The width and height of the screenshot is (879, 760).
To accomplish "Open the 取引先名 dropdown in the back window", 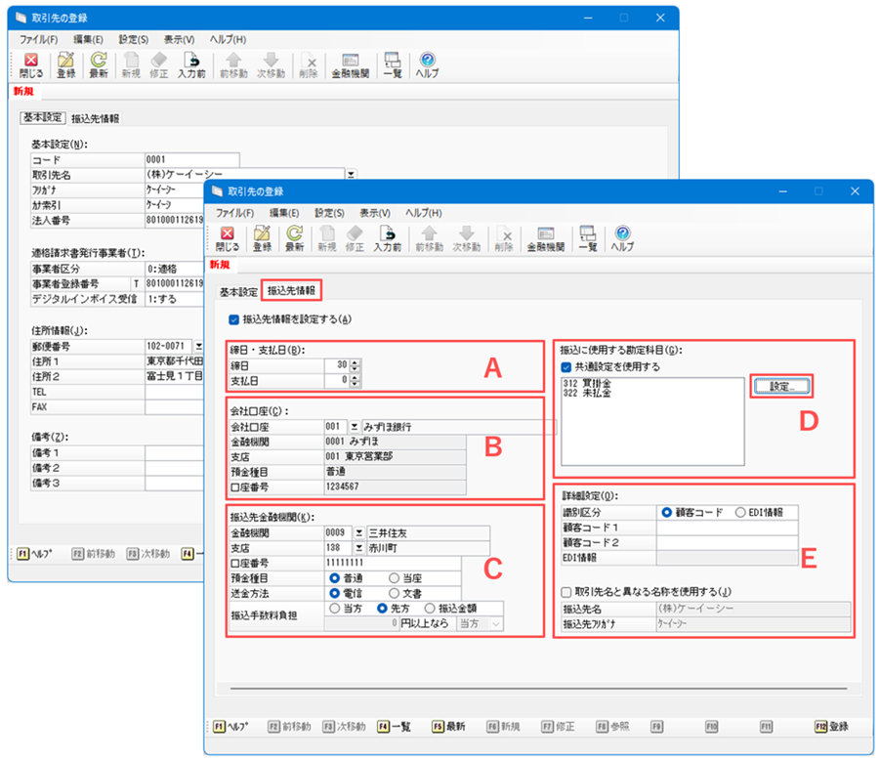I will (x=351, y=174).
